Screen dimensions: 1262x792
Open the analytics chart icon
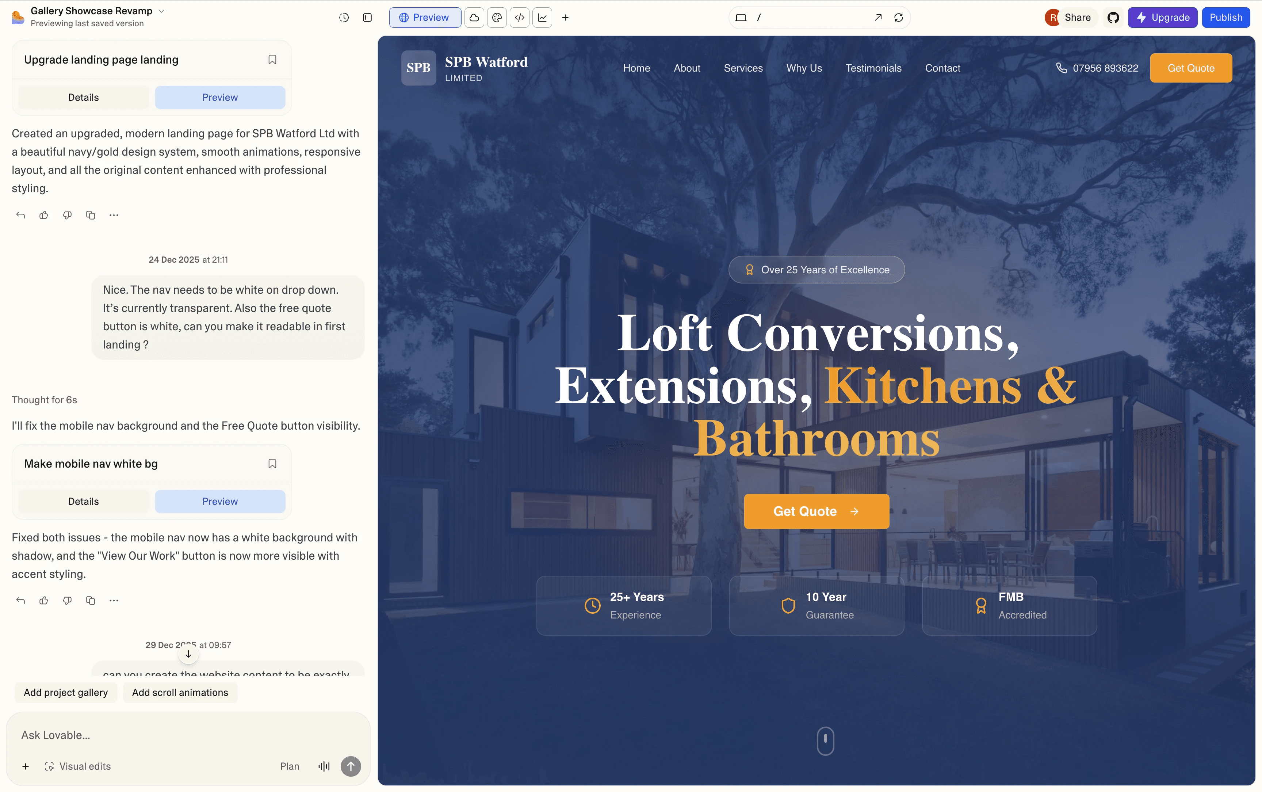tap(542, 17)
